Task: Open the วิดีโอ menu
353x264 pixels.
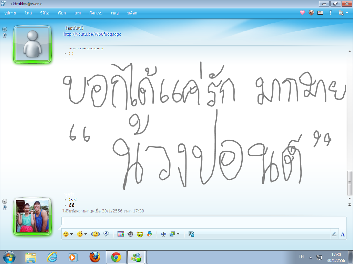Action: pyautogui.click(x=45, y=13)
